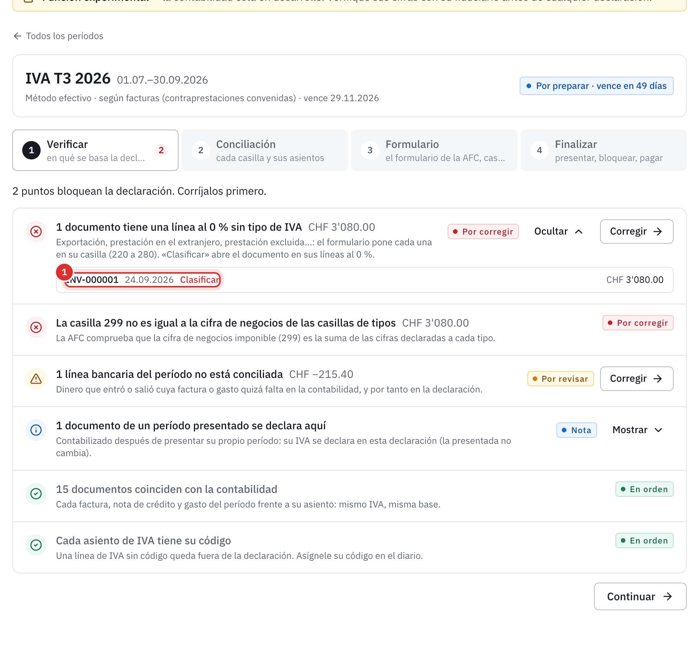Click the period dates '01.07.–30.09.2026'
This screenshot has height=647, width=699.
(162, 80)
